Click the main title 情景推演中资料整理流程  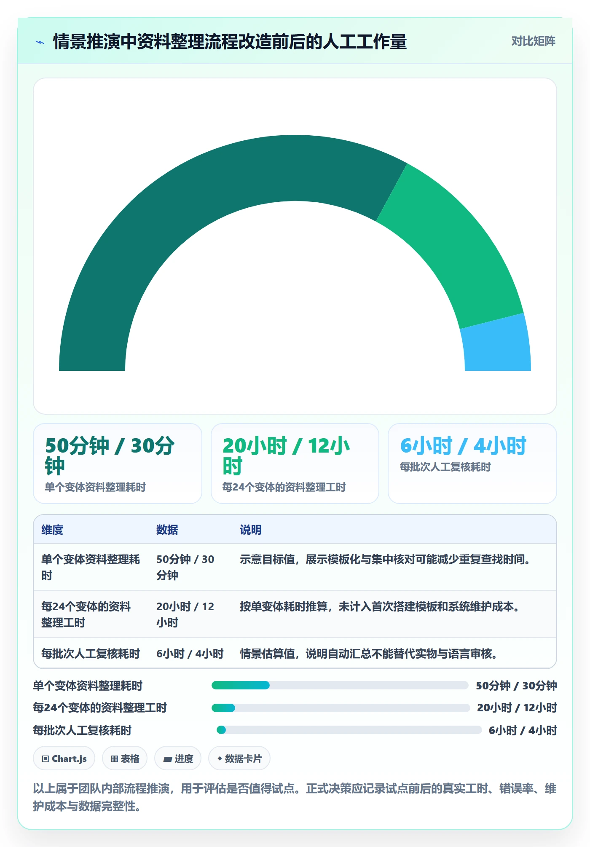point(230,42)
